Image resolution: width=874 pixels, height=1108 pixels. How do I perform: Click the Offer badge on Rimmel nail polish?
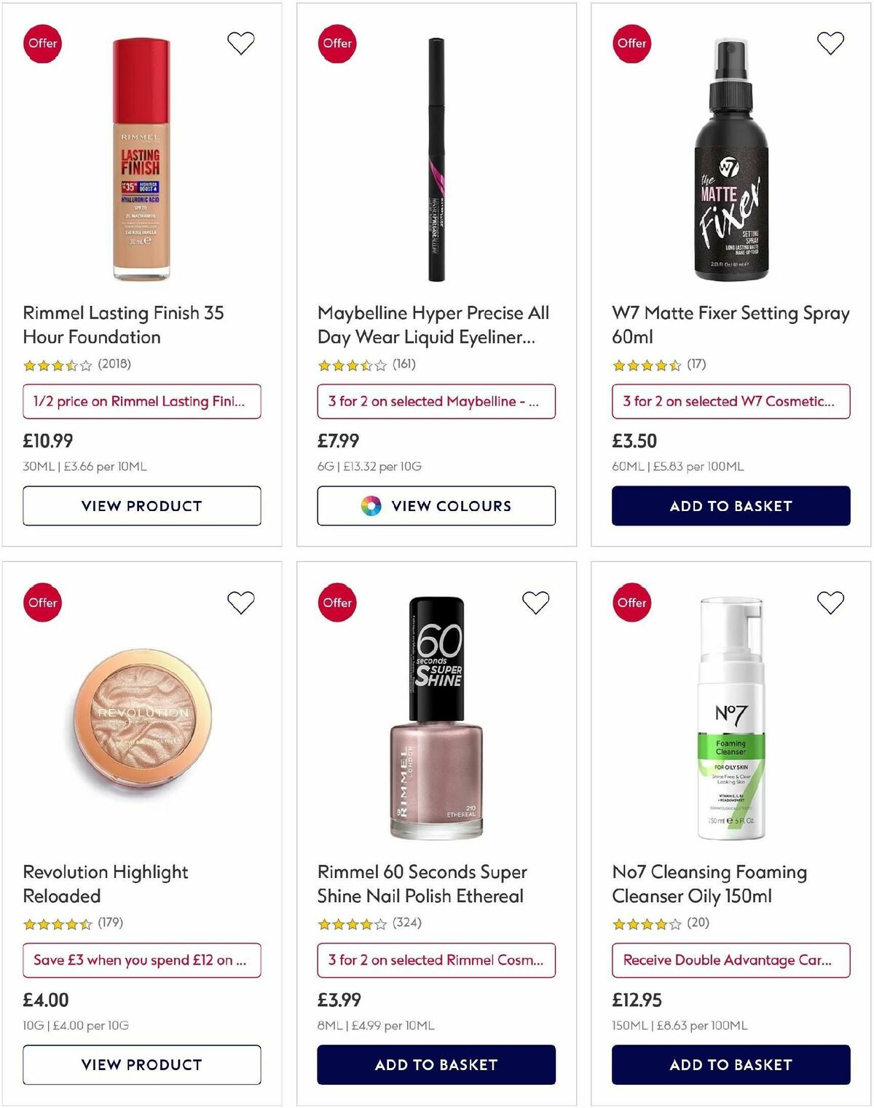[x=336, y=602]
